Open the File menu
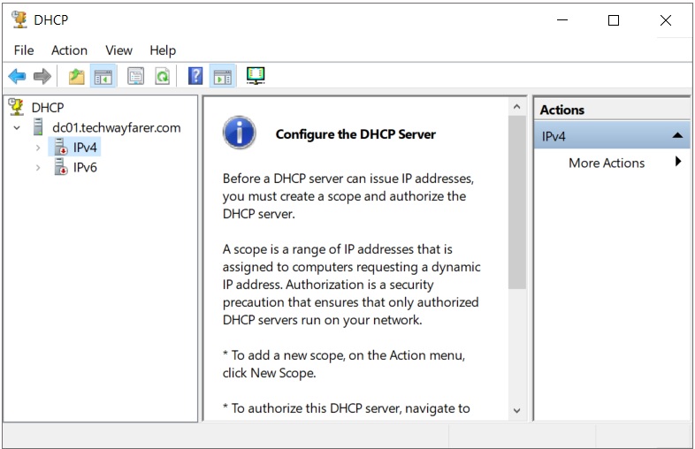The width and height of the screenshot is (695, 449). (x=24, y=50)
